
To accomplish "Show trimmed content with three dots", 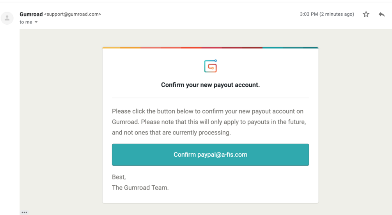I will tap(25, 212).
